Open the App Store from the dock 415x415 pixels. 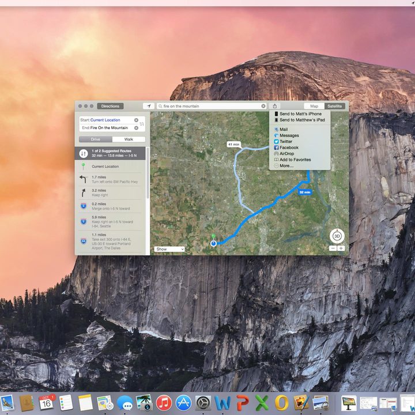(183, 403)
